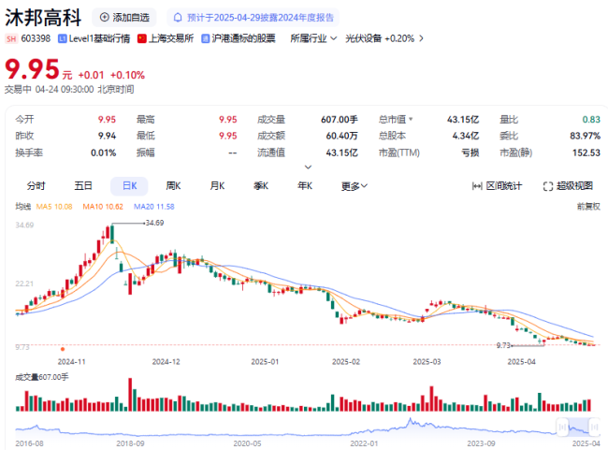608x450 pixels.
Task: Open 超级视图 fullscreen chart view
Action: 548,186
